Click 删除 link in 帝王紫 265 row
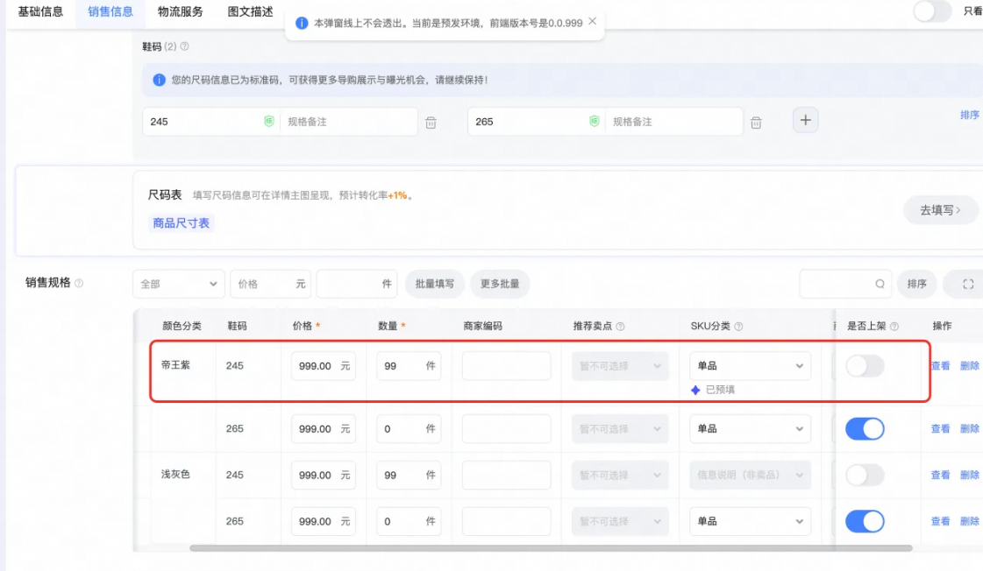The image size is (983, 571). click(x=969, y=429)
